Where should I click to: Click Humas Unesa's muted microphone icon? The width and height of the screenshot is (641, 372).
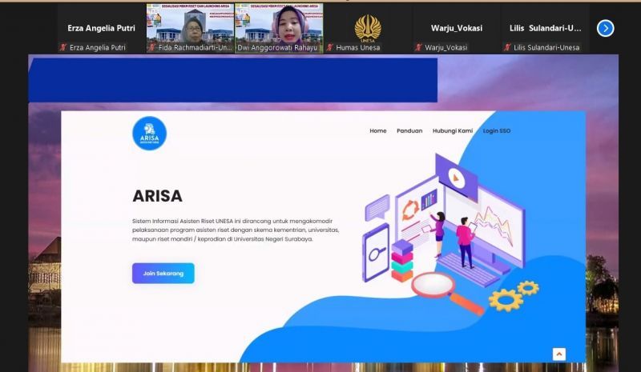point(330,47)
